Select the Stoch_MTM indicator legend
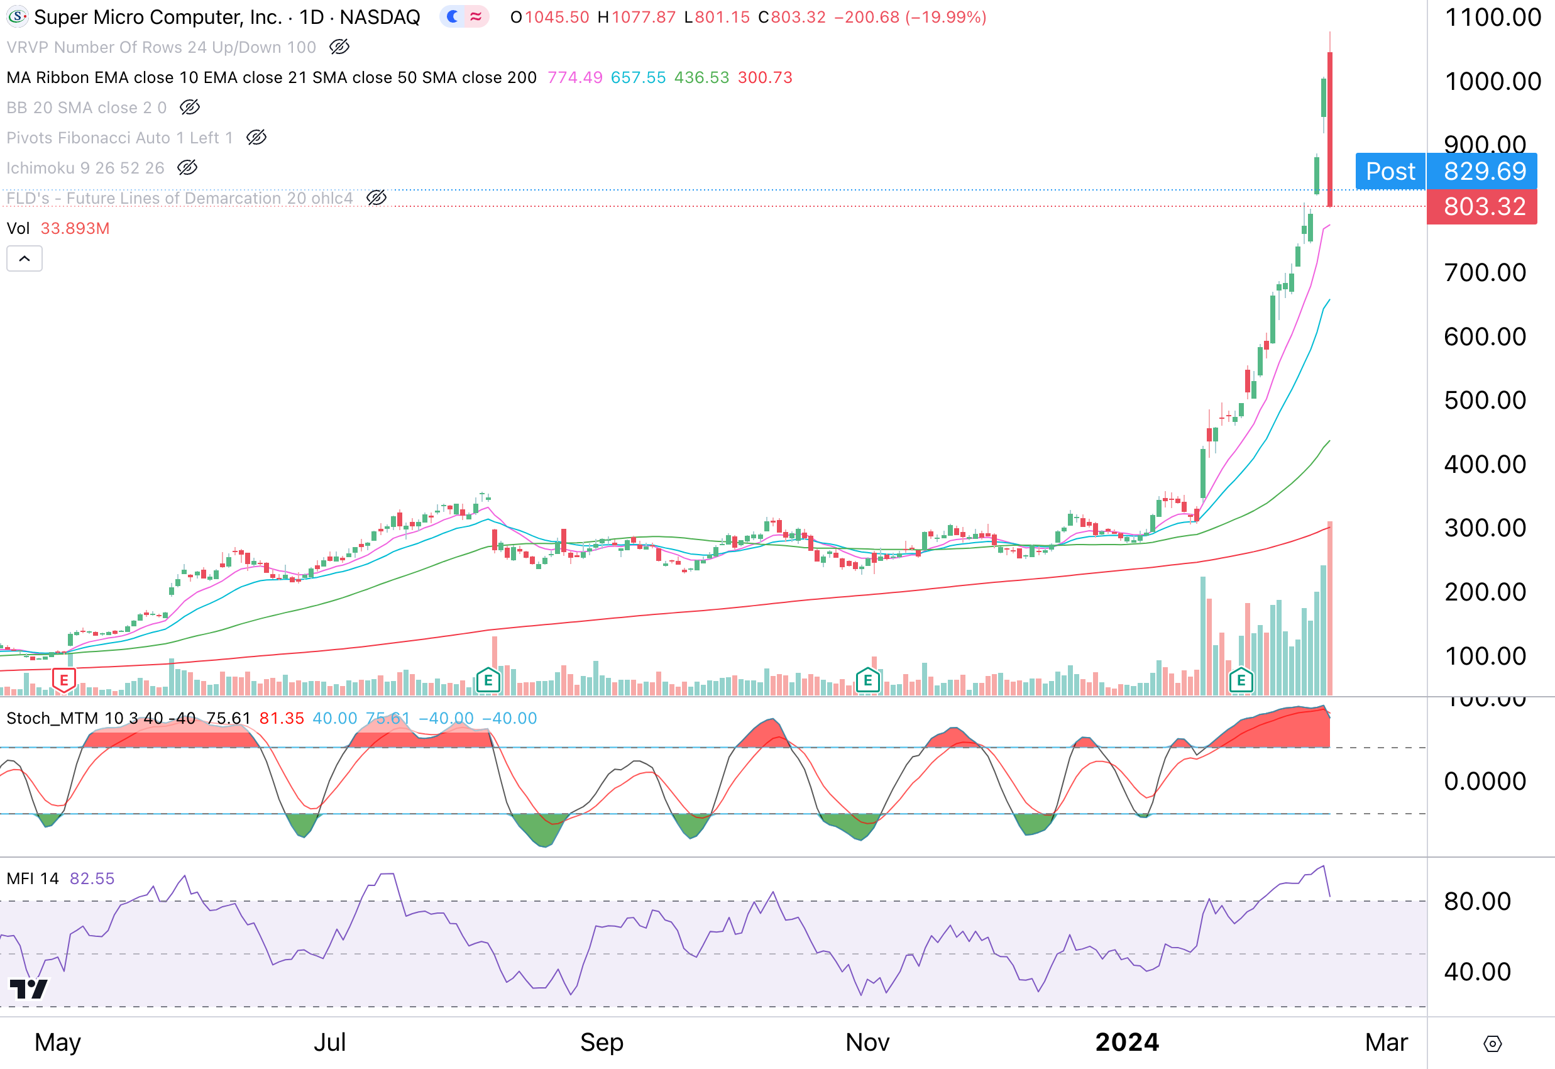Screen dimensions: 1555x1069 point(102,718)
